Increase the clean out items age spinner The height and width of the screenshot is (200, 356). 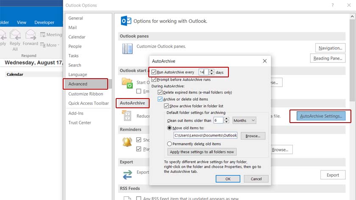click(226, 119)
